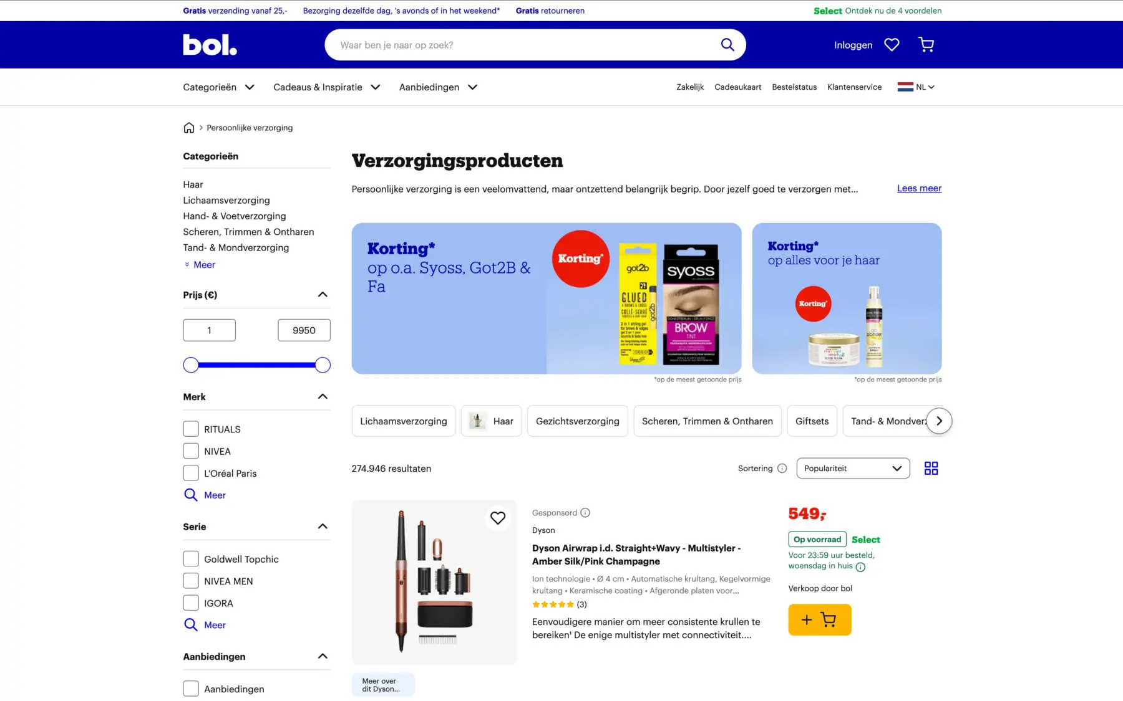The image size is (1123, 701).
Task: Open the Aanbiedingen navigation menu
Action: tap(438, 87)
